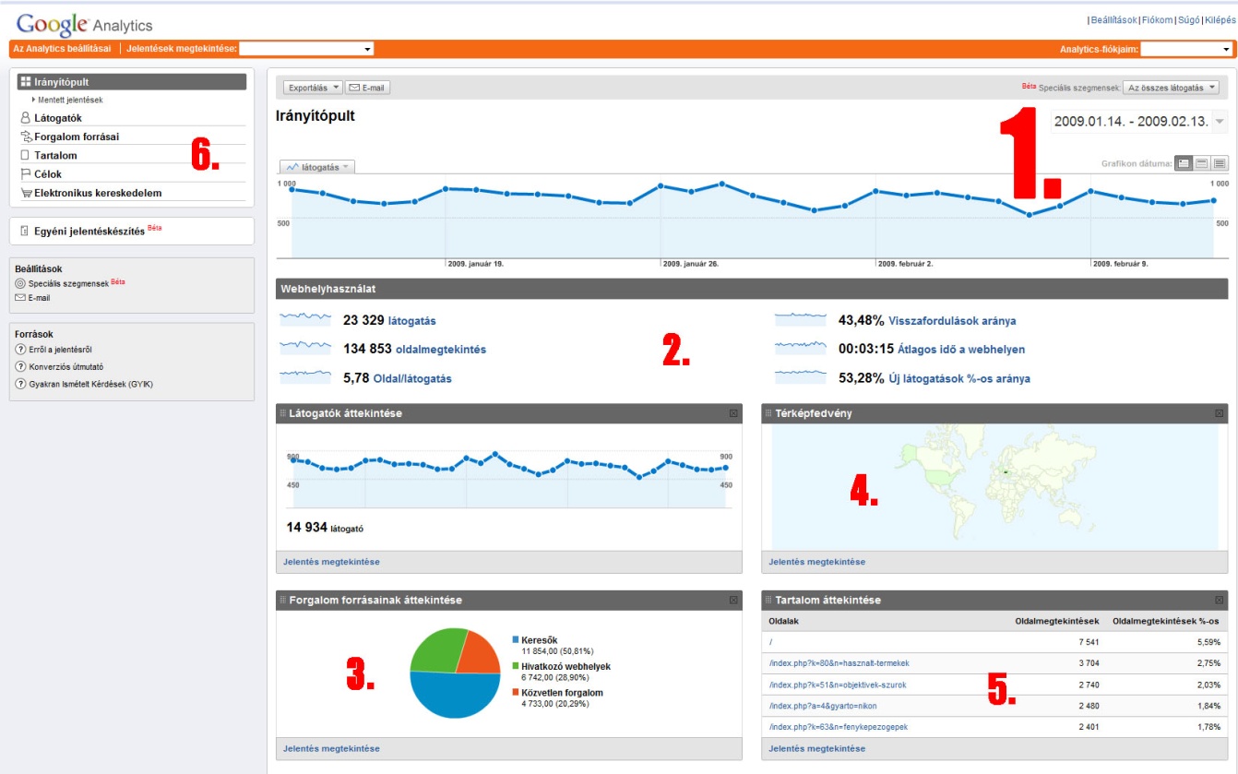Viewport: 1238px width, 774px height.
Task: Close the Forgalom forrásainak áttekintése widget
Action: (733, 600)
